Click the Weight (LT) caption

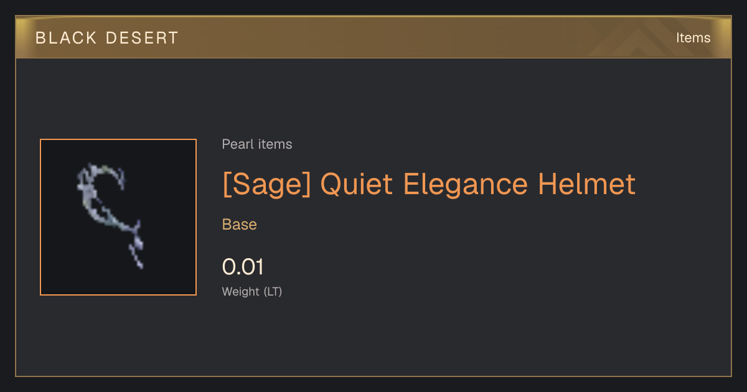point(252,291)
